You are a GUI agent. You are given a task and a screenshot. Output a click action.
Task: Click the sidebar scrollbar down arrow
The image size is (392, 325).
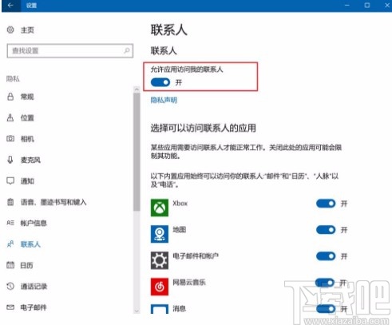(x=137, y=311)
